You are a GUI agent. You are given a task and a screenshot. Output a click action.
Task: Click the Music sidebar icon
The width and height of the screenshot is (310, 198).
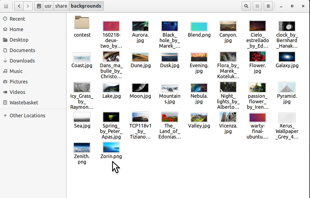tap(5, 71)
